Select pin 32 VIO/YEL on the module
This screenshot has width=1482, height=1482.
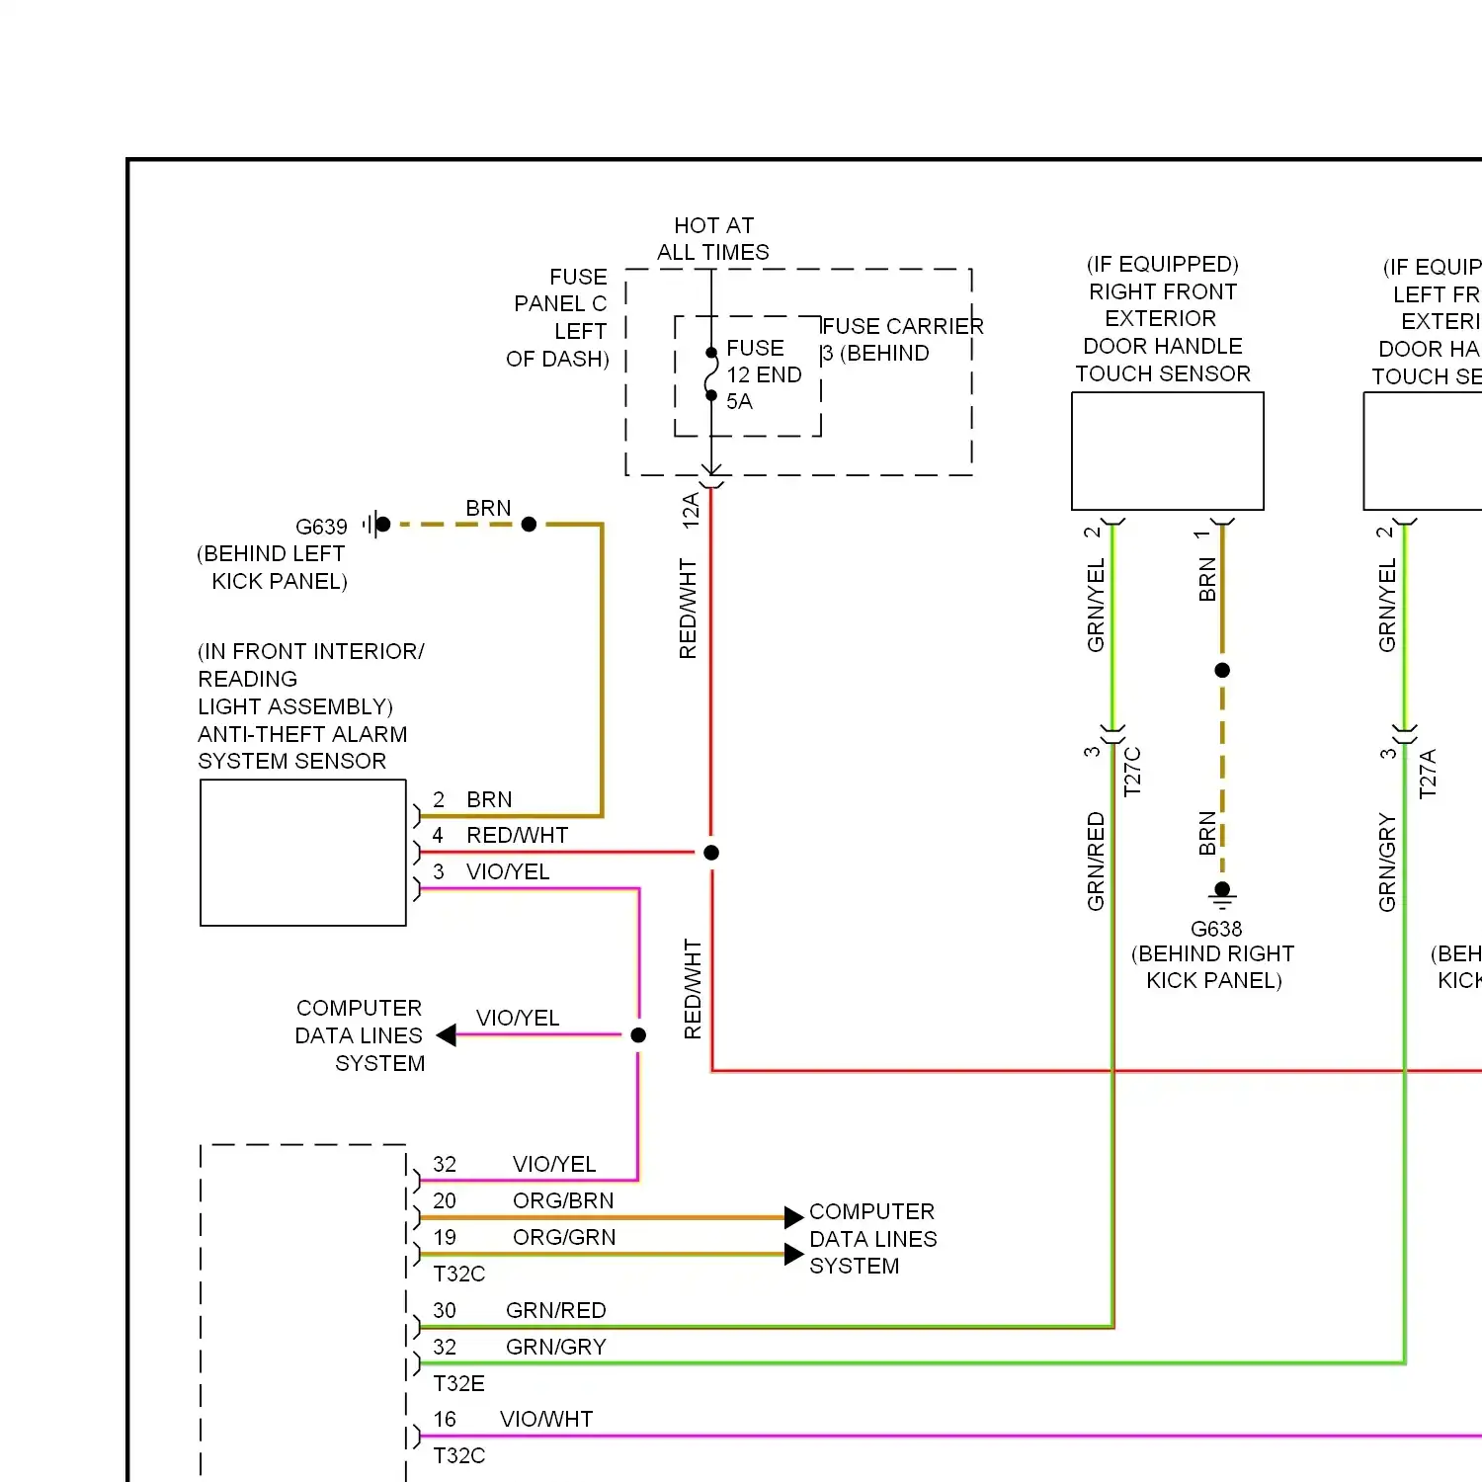point(514,1164)
